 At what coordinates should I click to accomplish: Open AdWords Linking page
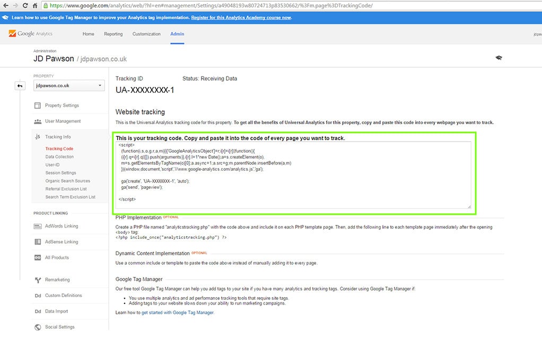(x=62, y=226)
